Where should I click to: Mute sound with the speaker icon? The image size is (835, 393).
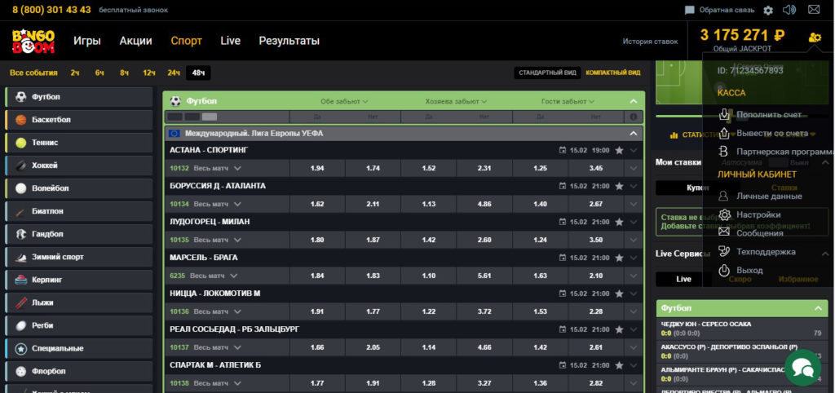tap(789, 10)
